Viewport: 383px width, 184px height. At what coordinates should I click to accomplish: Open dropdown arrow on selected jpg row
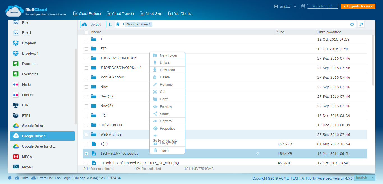click(x=257, y=153)
